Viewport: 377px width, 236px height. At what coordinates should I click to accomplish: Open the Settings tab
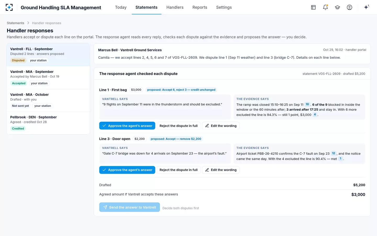(224, 7)
